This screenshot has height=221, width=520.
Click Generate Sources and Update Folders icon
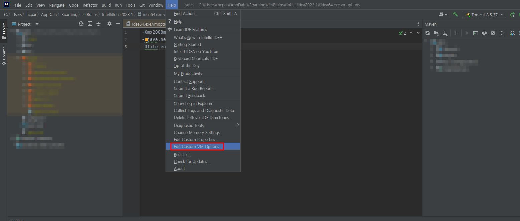click(436, 33)
